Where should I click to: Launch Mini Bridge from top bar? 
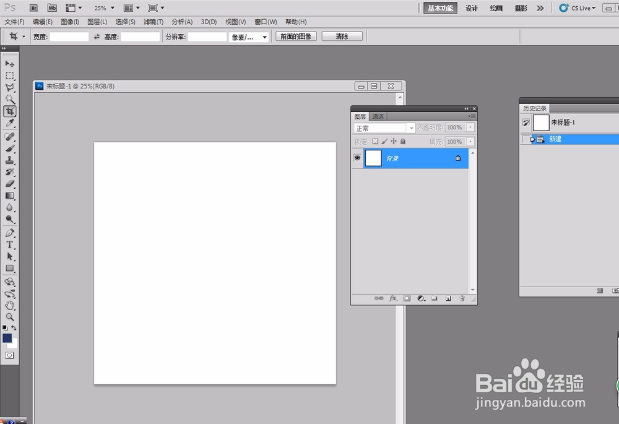[x=52, y=8]
